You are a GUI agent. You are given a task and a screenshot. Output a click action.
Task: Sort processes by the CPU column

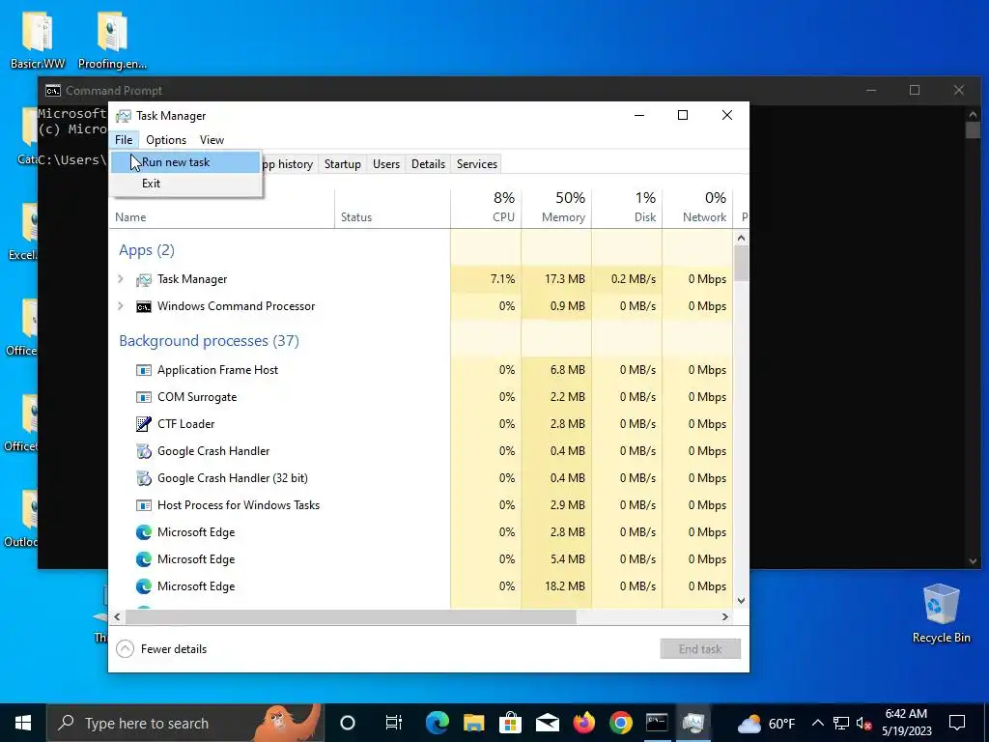pos(486,209)
